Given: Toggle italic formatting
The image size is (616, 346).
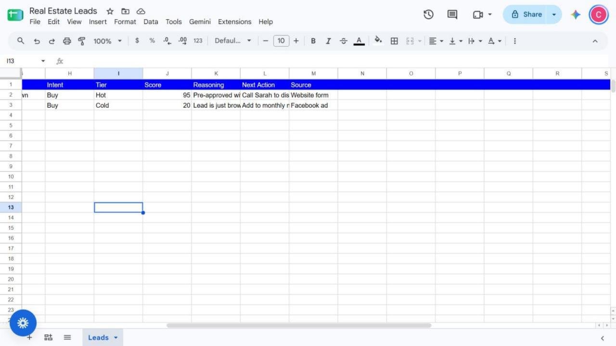Looking at the screenshot, I should (x=328, y=41).
